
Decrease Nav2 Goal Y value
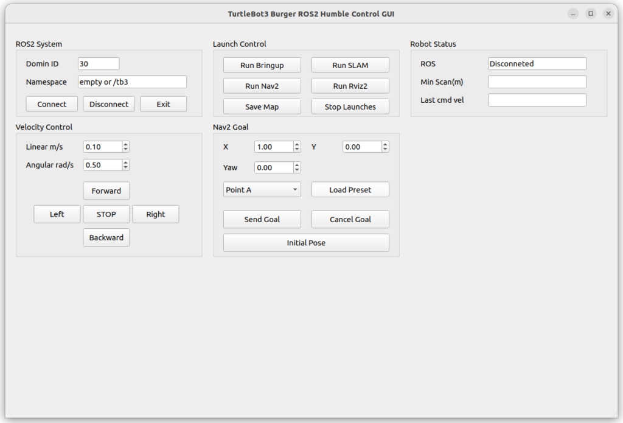(x=385, y=150)
